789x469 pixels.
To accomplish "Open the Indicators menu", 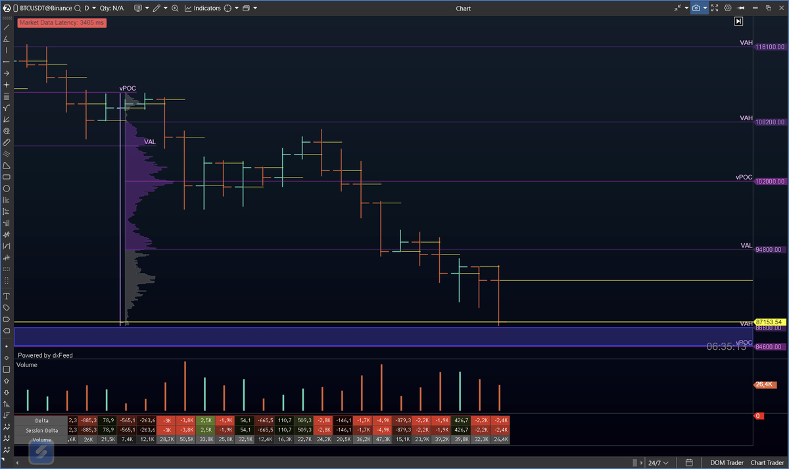I will point(202,9).
